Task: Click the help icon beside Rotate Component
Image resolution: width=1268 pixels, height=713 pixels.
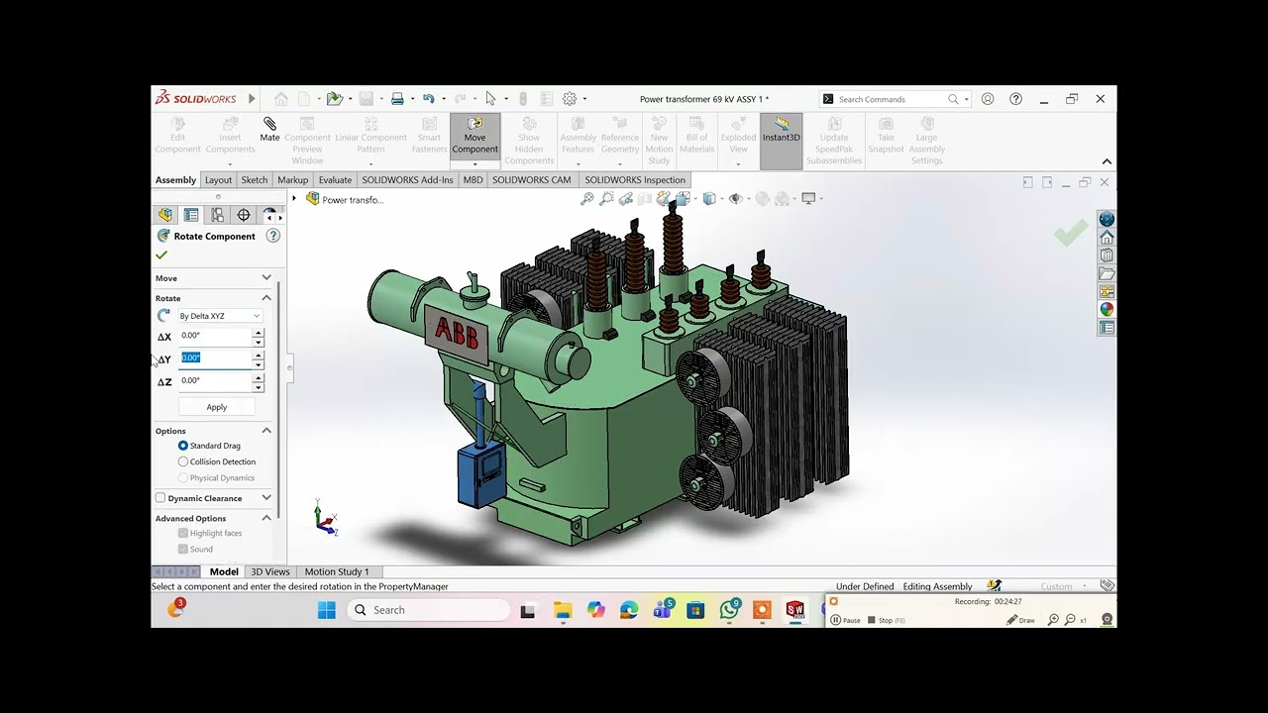Action: click(x=272, y=236)
